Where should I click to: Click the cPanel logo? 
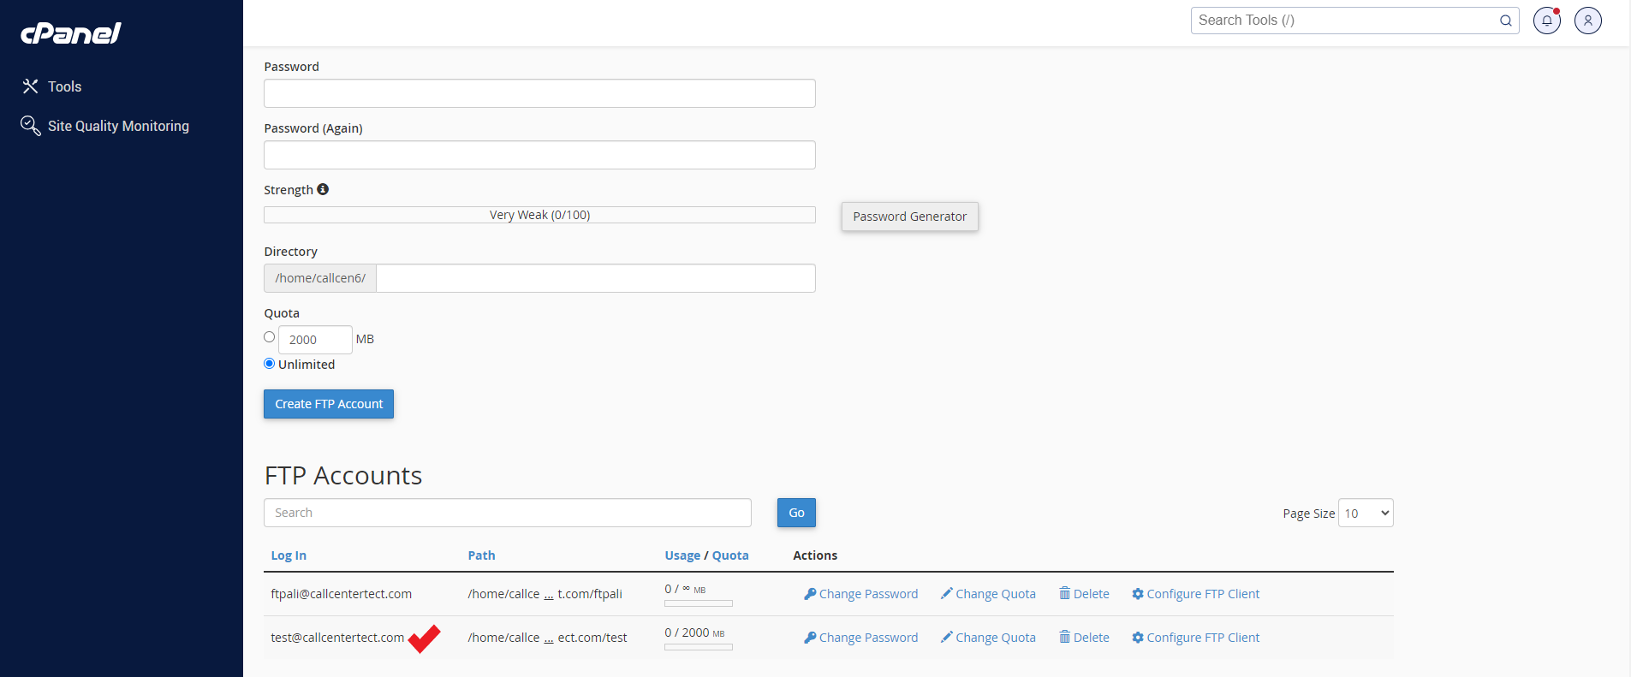click(x=71, y=33)
